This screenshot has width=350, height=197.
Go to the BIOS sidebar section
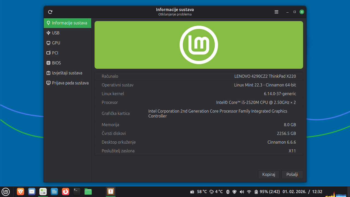click(68, 63)
